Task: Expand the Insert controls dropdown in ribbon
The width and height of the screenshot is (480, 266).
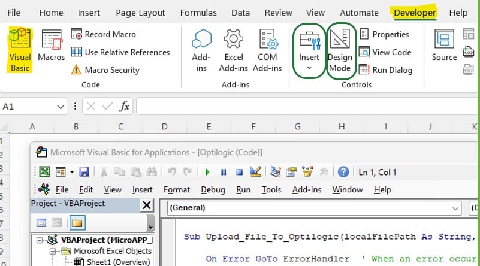Action: click(309, 50)
